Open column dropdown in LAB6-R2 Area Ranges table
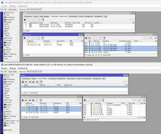Viewport: 161px width, 134px height. click(x=127, y=85)
